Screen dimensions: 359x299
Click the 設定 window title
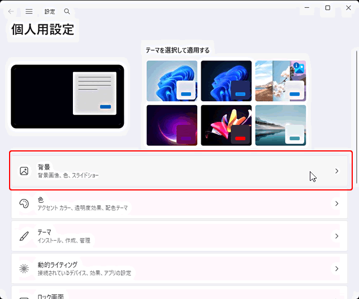tap(50, 11)
